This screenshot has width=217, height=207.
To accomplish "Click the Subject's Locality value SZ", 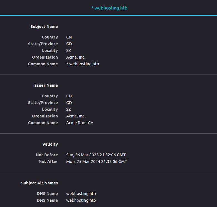I will click(x=68, y=50).
